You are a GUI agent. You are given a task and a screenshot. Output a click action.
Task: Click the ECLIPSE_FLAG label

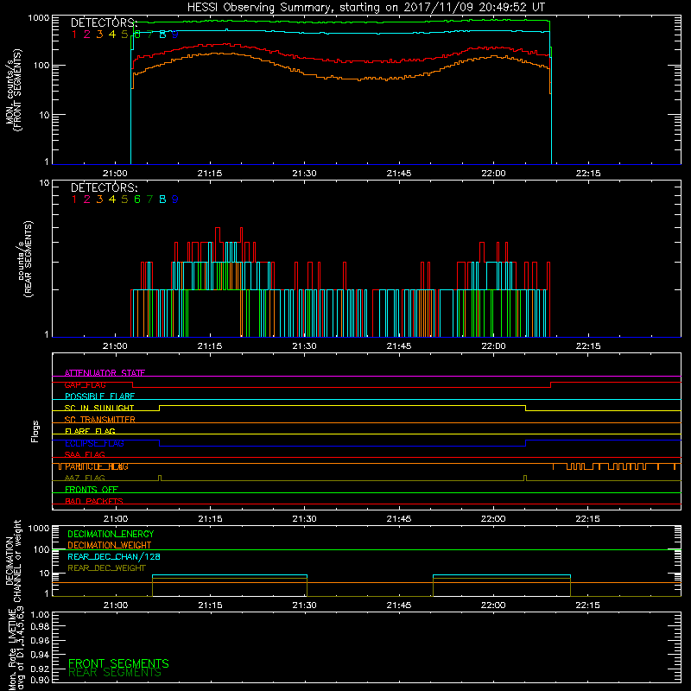(94, 443)
